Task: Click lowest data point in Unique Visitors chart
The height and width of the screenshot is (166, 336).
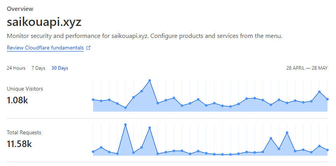Action: point(125,108)
